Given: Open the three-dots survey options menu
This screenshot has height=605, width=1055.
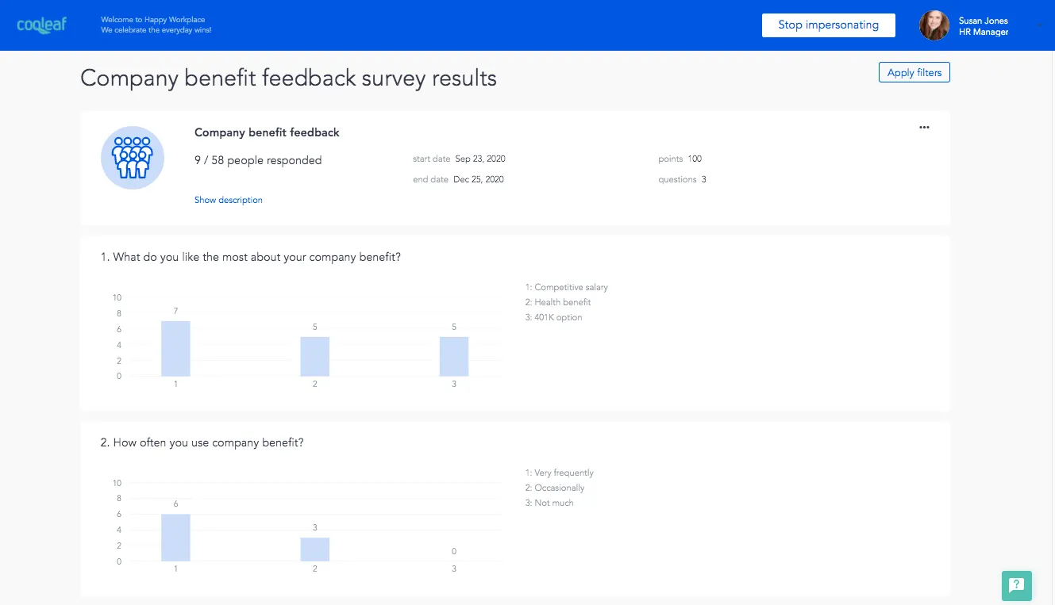Looking at the screenshot, I should tap(924, 128).
